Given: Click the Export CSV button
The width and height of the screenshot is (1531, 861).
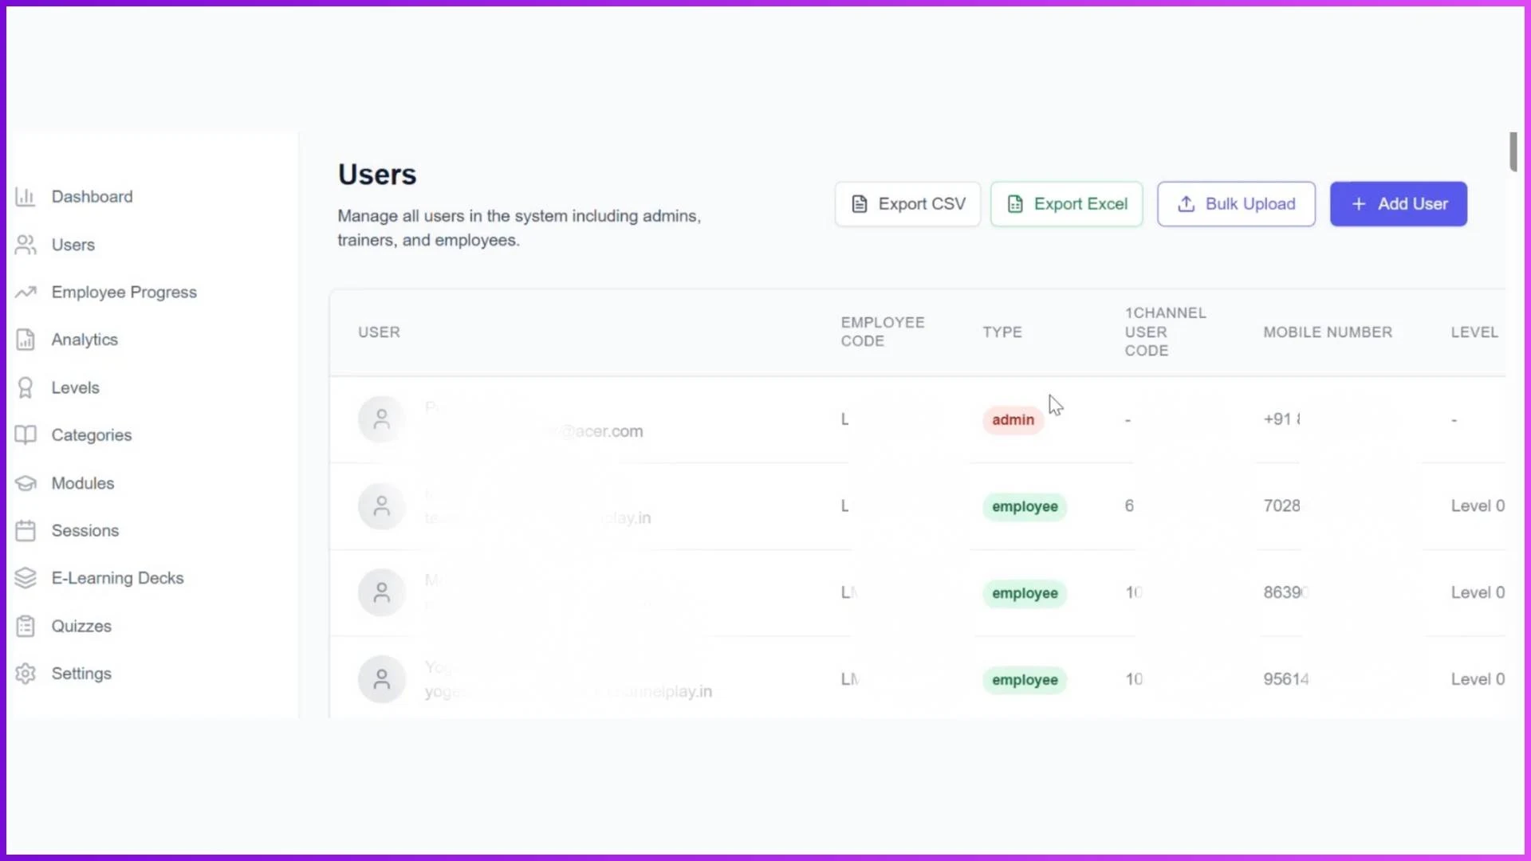Looking at the screenshot, I should 907,204.
